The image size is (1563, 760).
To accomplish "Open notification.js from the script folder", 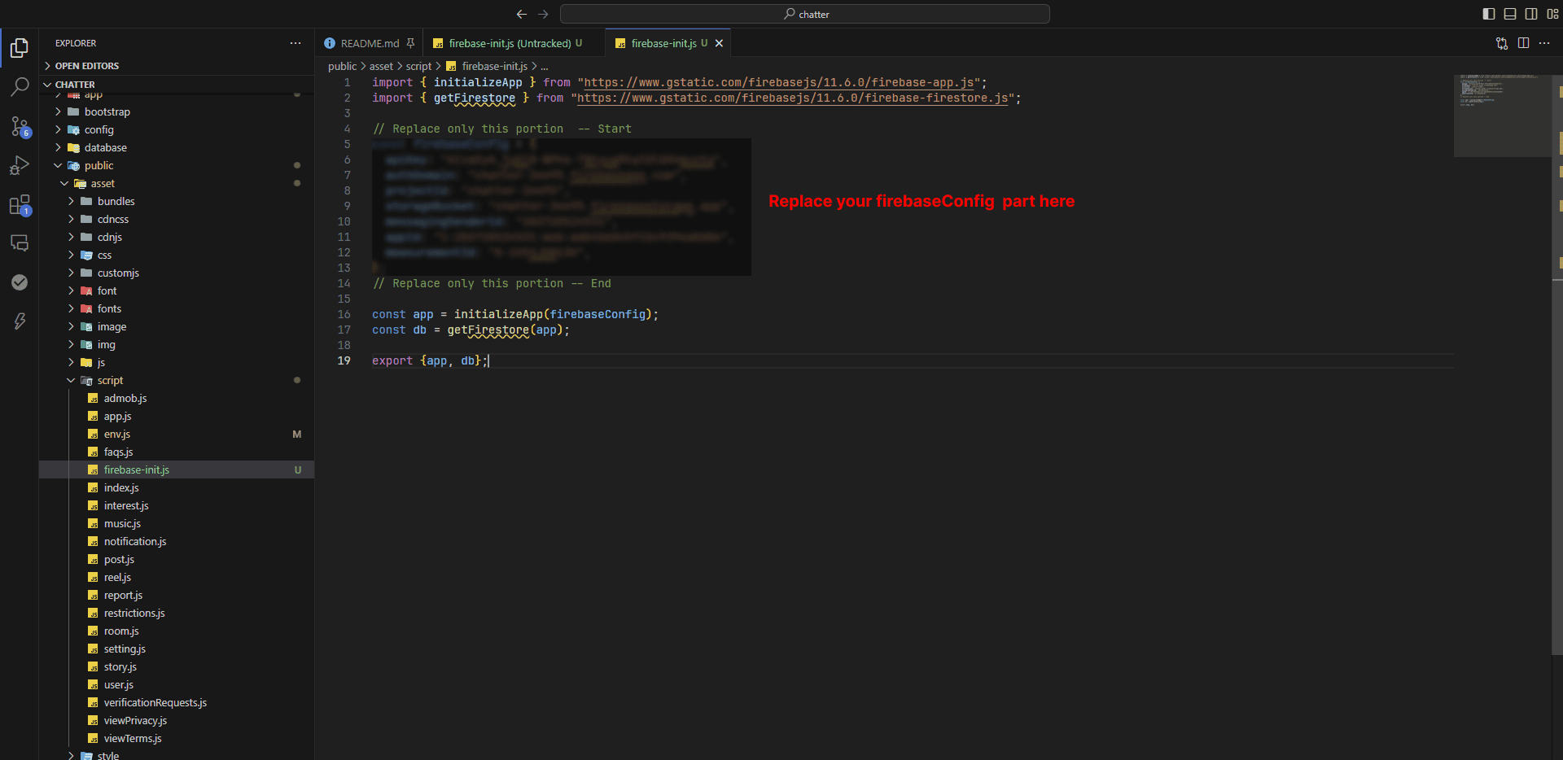I will coord(135,541).
